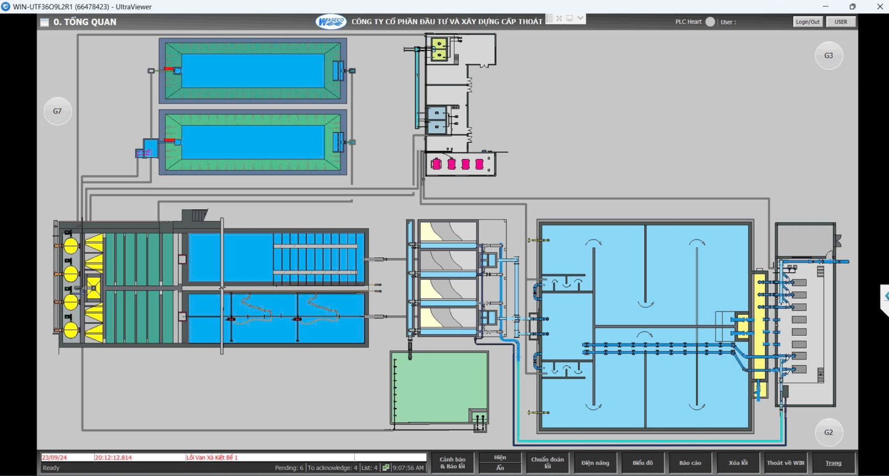889x476 pixels.
Task: Click the List: 4 status entry
Action: pos(369,468)
